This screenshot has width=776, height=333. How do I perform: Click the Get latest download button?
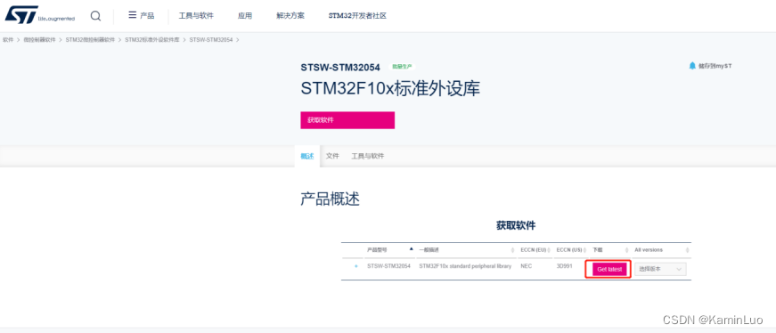609,269
